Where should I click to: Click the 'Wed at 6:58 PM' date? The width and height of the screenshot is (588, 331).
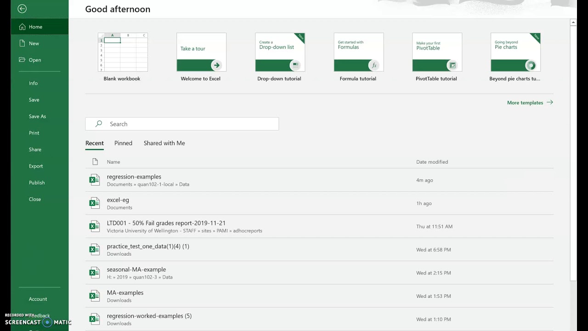coord(433,250)
